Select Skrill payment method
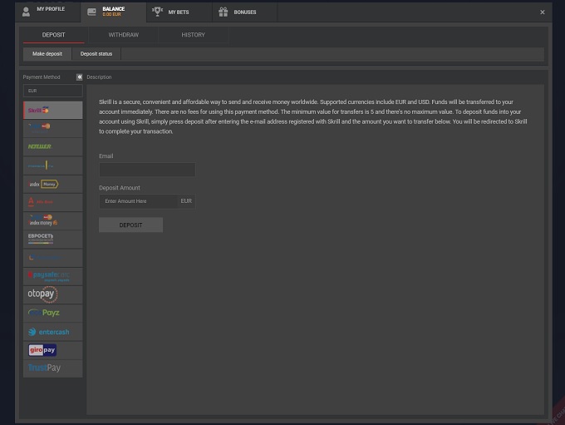This screenshot has width=565, height=425. point(52,110)
